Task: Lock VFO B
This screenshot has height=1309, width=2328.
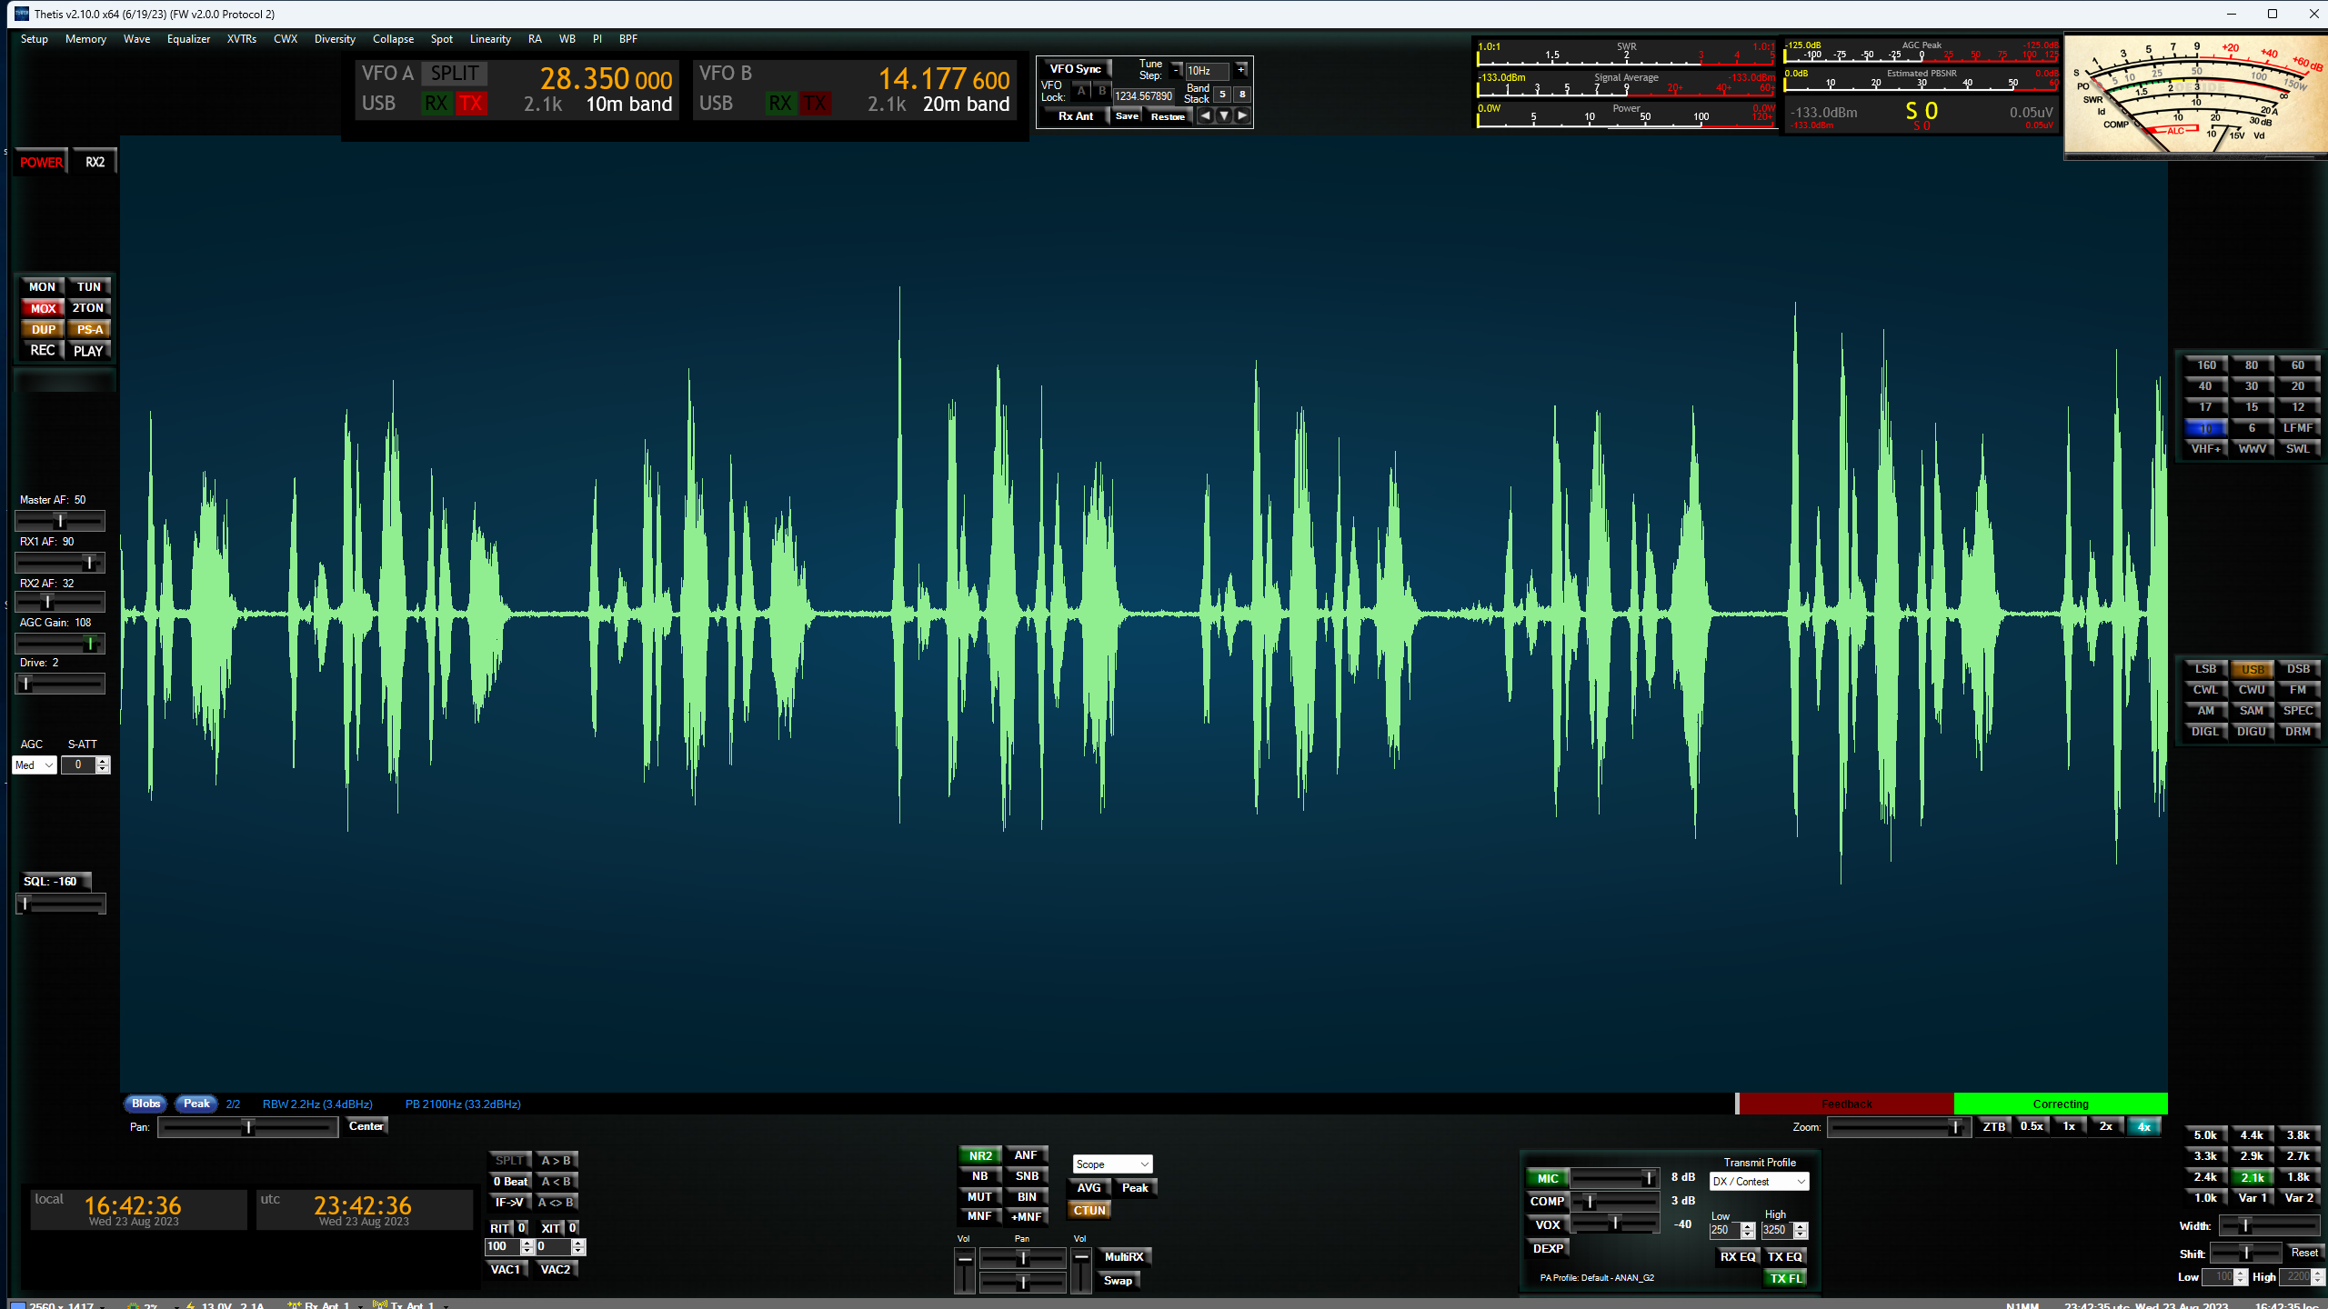Action: point(1102,91)
